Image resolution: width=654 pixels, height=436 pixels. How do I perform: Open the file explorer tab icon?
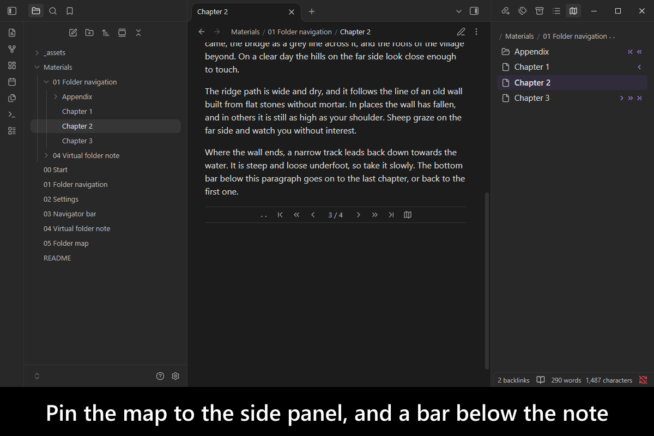click(x=36, y=11)
